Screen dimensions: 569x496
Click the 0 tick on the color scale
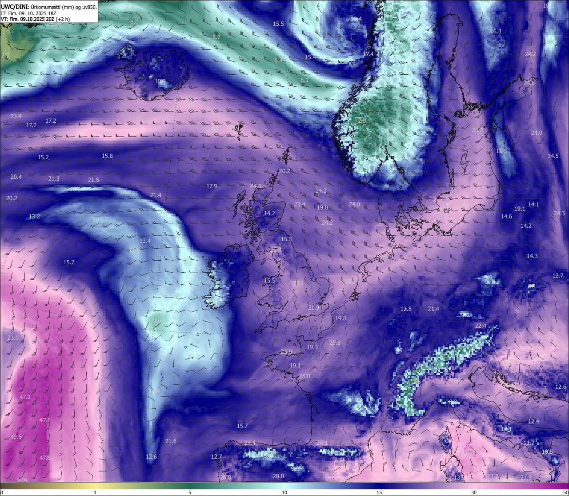(1, 492)
